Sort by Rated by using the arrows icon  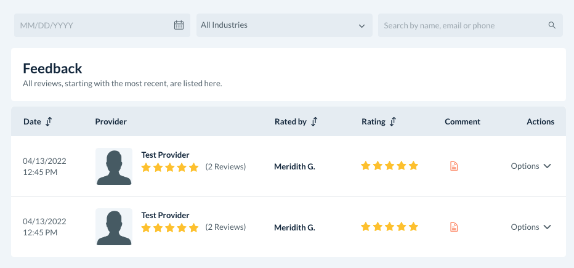314,121
